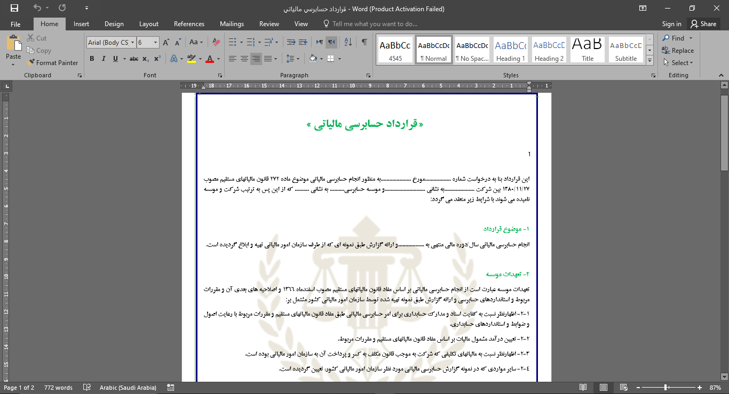Toggle Bold formatting
Image resolution: width=729 pixels, height=394 pixels.
(x=92, y=59)
